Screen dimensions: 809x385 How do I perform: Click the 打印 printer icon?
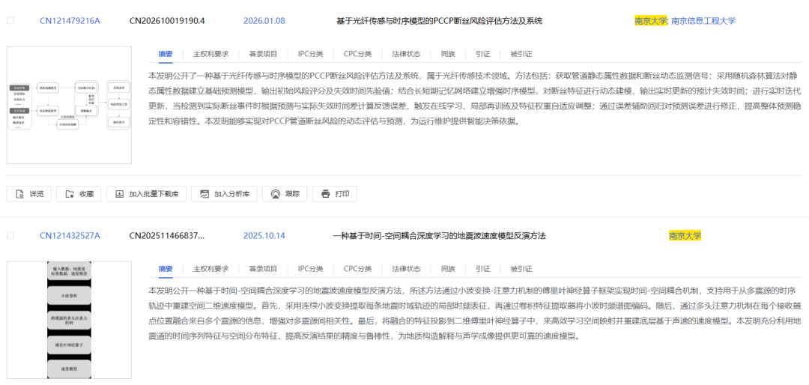point(326,194)
